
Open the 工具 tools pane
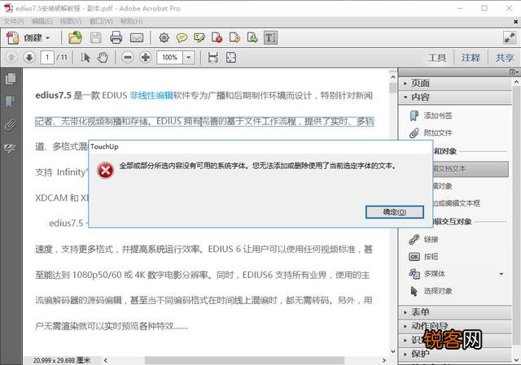[437, 58]
